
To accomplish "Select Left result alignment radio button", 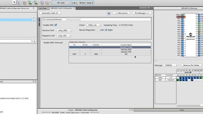I will click(x=98, y=30).
